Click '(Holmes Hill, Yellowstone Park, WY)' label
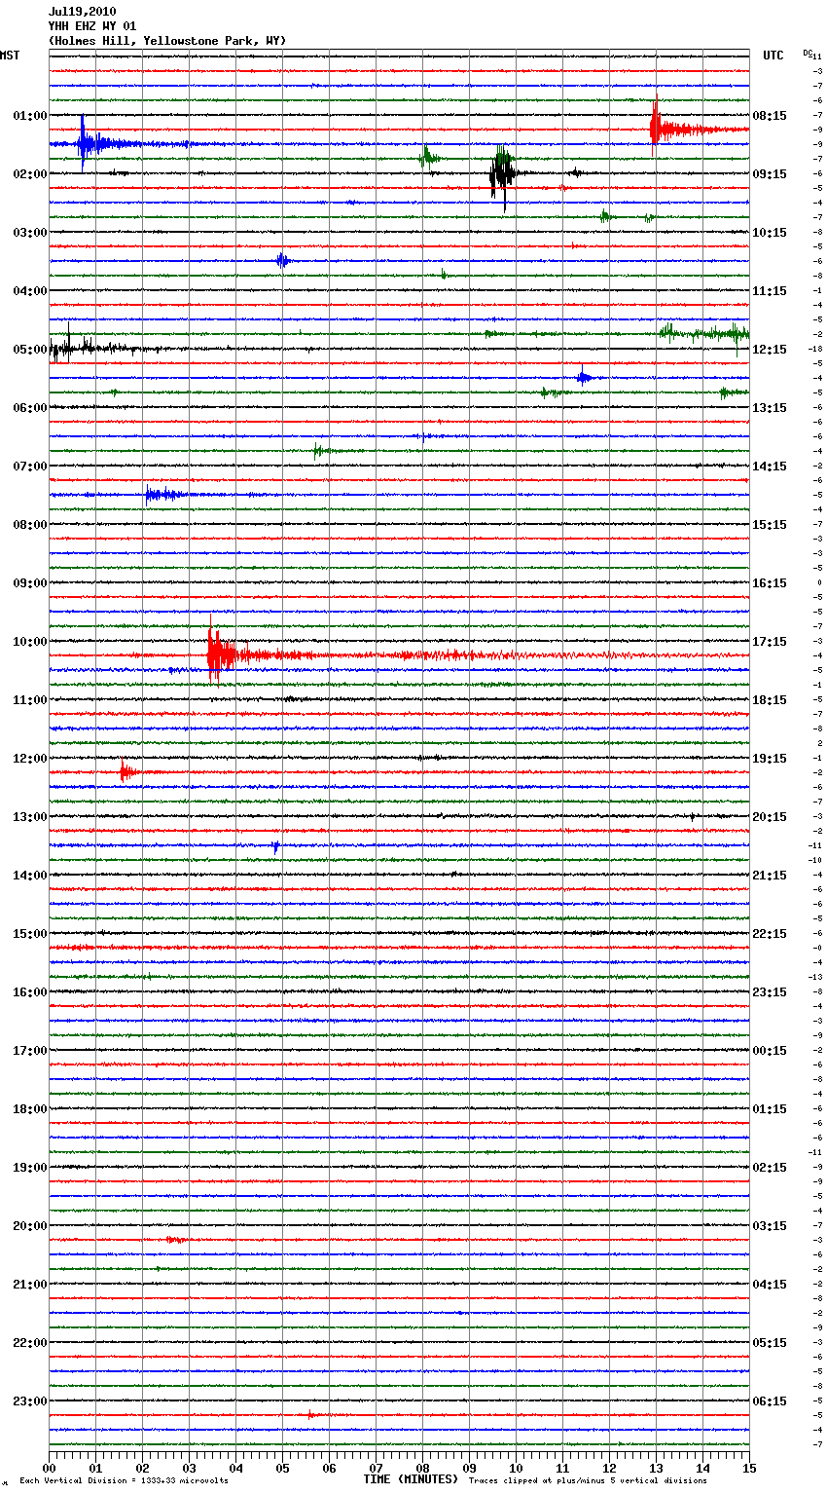 click(167, 41)
